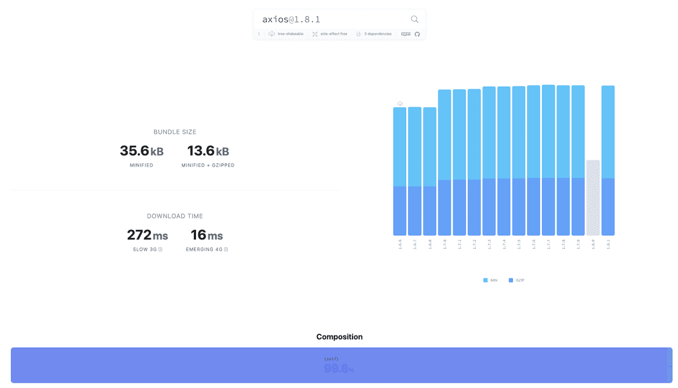The image size is (678, 388).
Task: Click the GZIP legend color swatch
Action: 511,280
